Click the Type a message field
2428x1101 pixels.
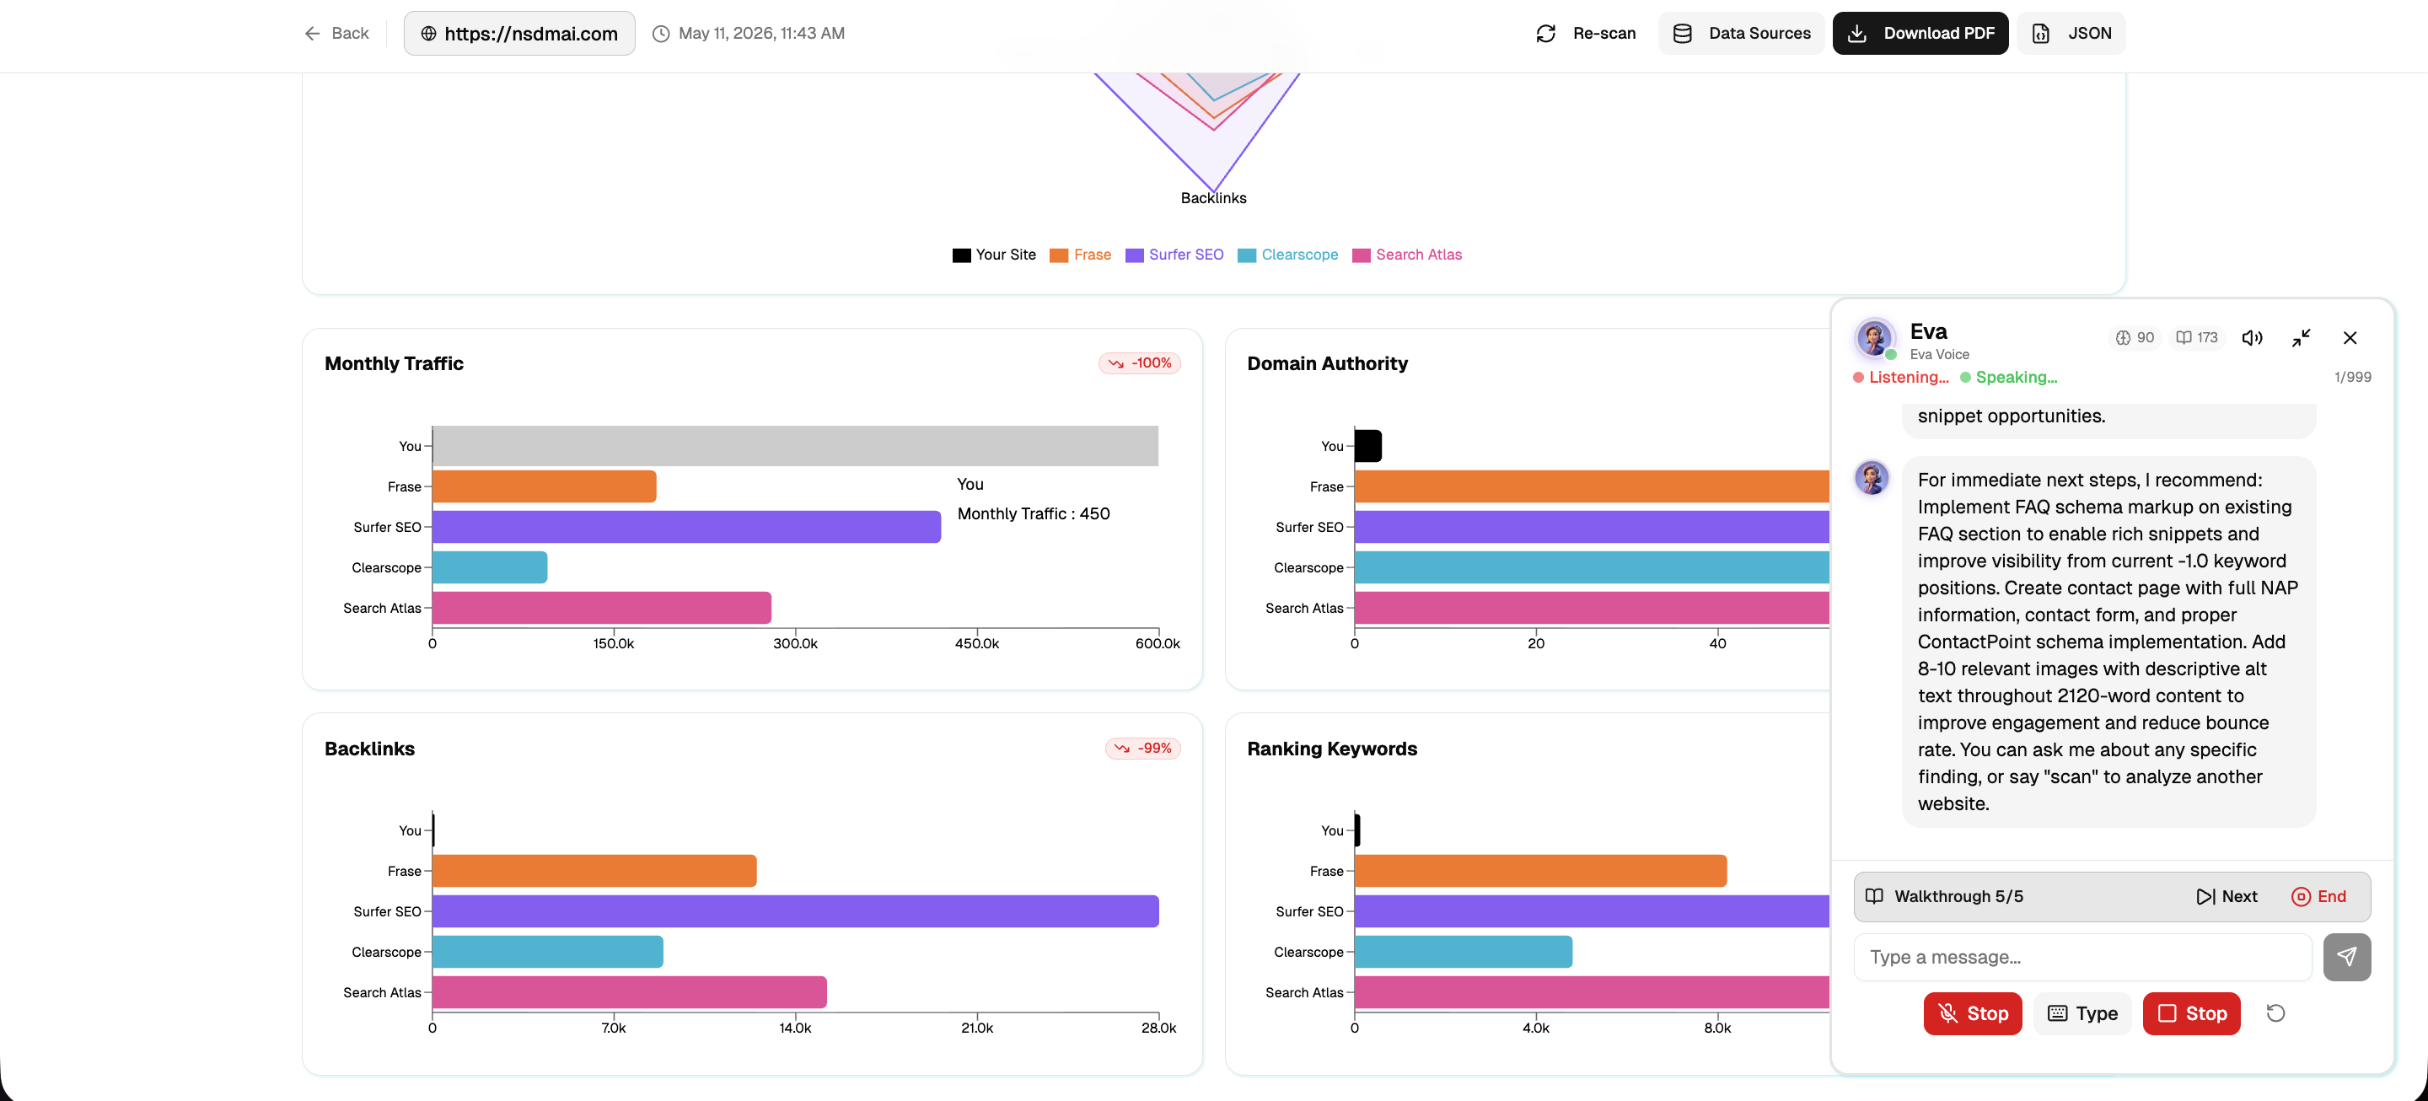(2082, 957)
